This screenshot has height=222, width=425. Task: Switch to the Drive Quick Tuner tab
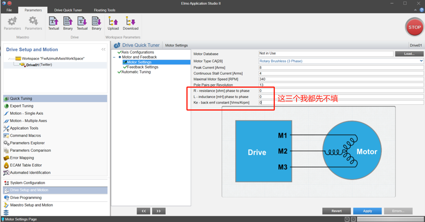68,10
